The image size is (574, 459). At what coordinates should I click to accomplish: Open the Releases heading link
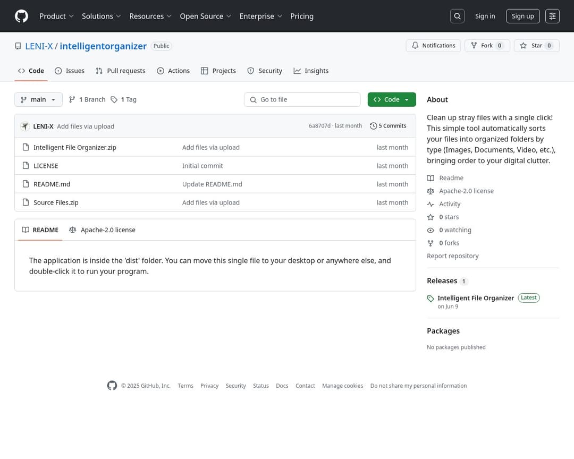[x=442, y=280]
